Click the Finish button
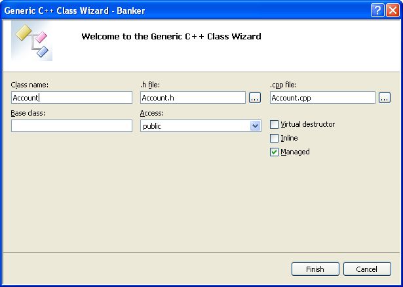 coord(315,269)
